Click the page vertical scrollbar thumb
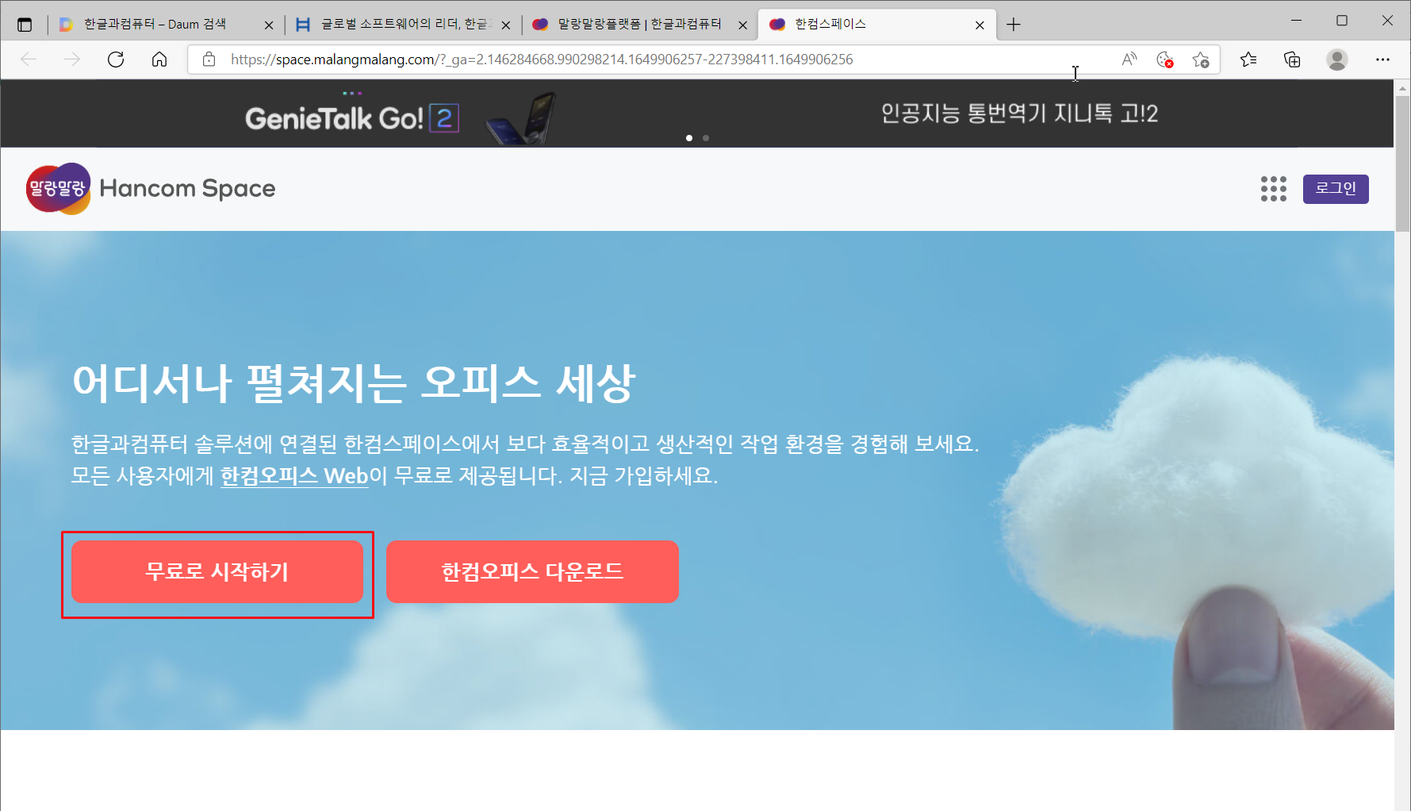 (x=1402, y=163)
